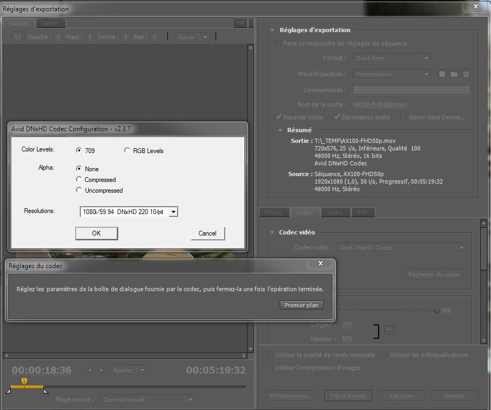Collapse the Codec vidéo section
The height and width of the screenshot is (410, 491).
pos(272,232)
